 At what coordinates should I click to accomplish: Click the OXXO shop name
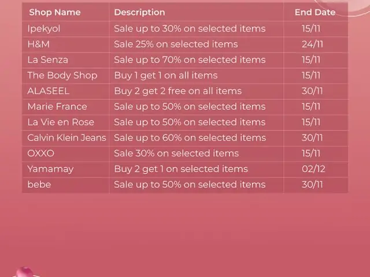pos(41,154)
